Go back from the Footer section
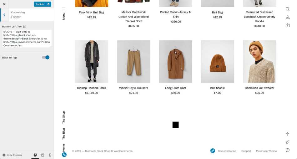The image size is (297, 159). tap(4, 15)
